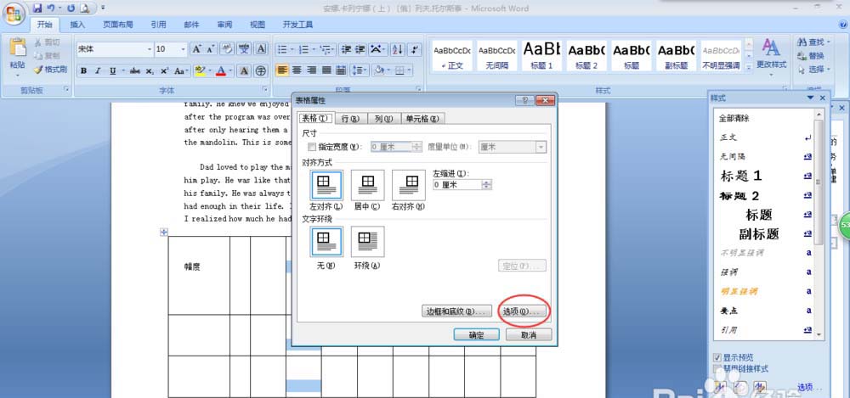Click the Character Border icon
Screen dimensions: 850x398
[261, 49]
